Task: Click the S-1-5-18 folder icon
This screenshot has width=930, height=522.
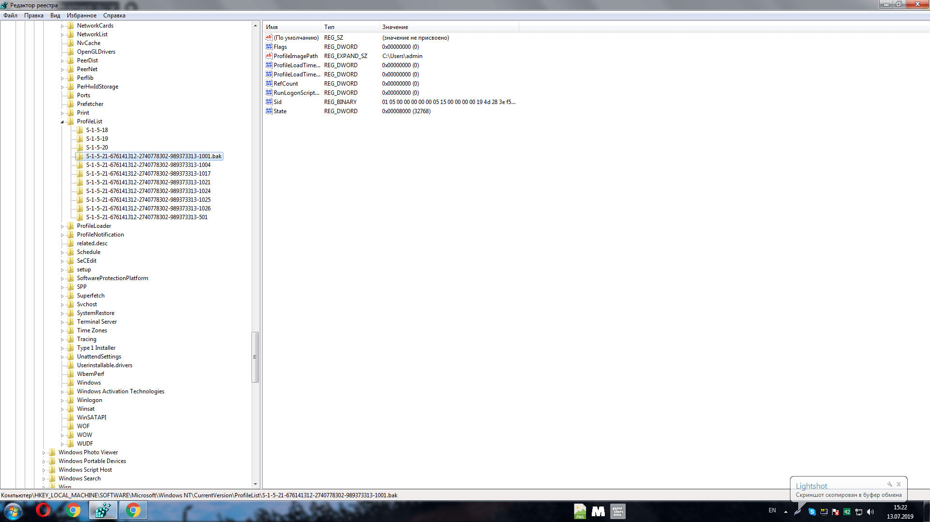Action: pos(80,130)
